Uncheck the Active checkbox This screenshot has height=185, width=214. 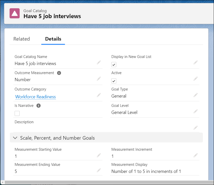114,81
